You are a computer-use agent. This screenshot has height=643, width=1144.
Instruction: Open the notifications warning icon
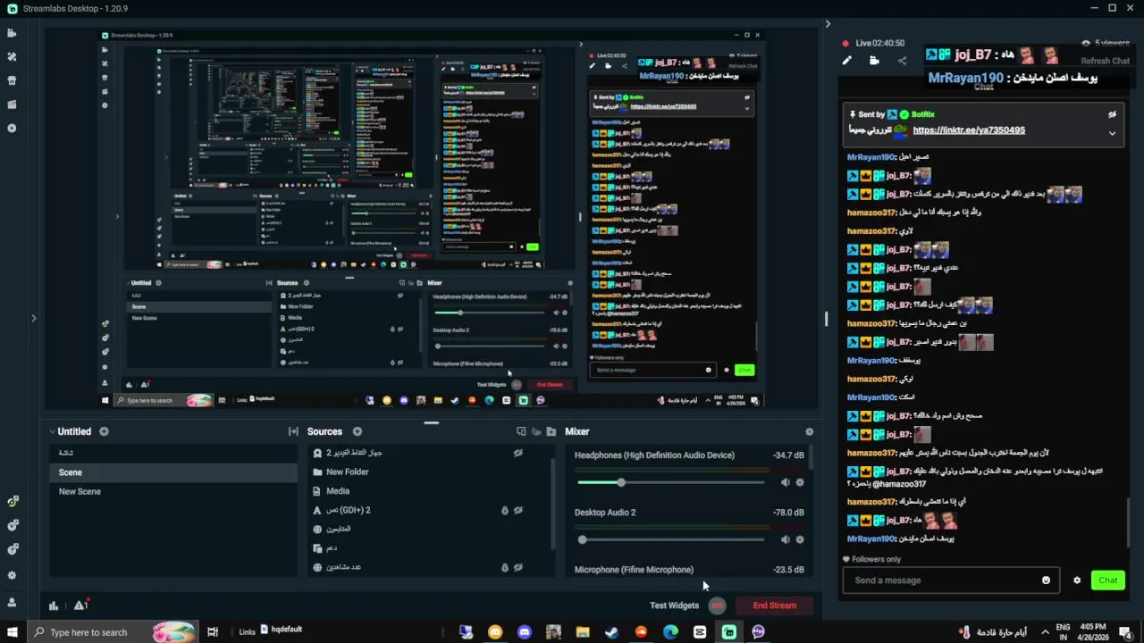(x=80, y=605)
